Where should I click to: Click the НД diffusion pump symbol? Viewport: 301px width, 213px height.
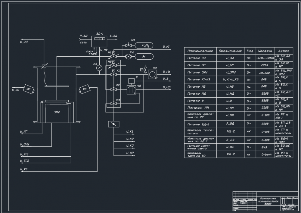(131, 90)
